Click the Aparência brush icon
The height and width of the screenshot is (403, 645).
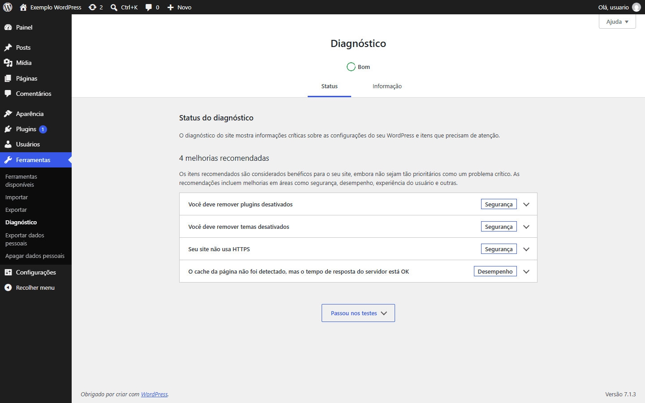pos(8,114)
